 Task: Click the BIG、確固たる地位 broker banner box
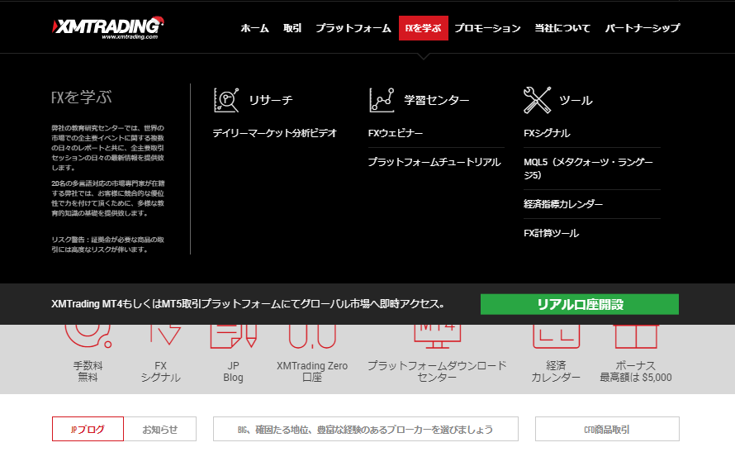pos(366,429)
